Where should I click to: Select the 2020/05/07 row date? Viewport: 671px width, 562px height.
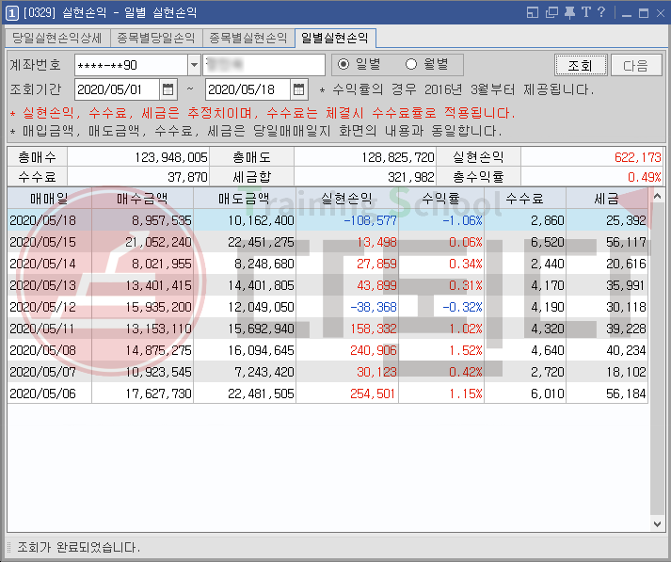[x=42, y=372]
